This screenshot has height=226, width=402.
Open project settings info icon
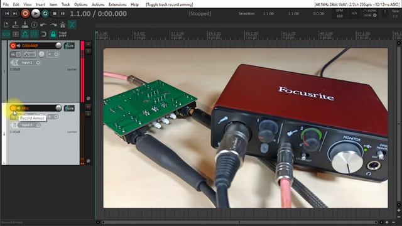(34, 25)
